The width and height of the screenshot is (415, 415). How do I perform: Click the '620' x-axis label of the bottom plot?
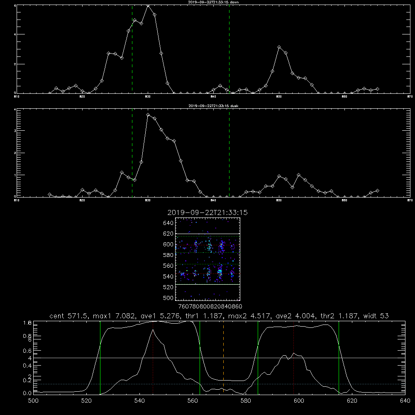coord(352,401)
